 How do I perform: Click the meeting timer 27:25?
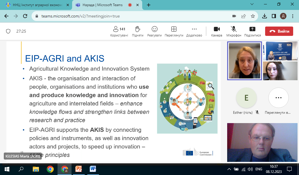tap(21, 31)
